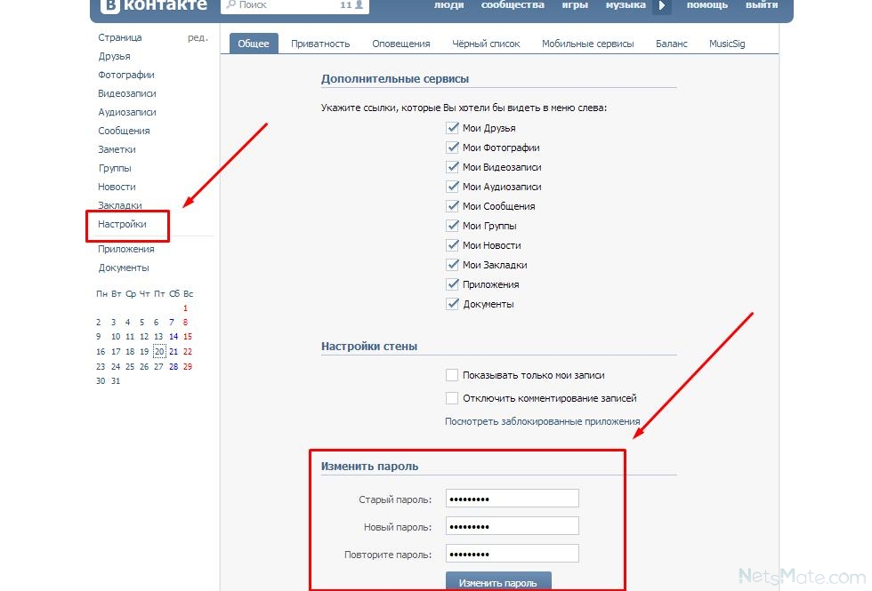Click the Новый пароль field
The image size is (872, 591).
(x=513, y=526)
